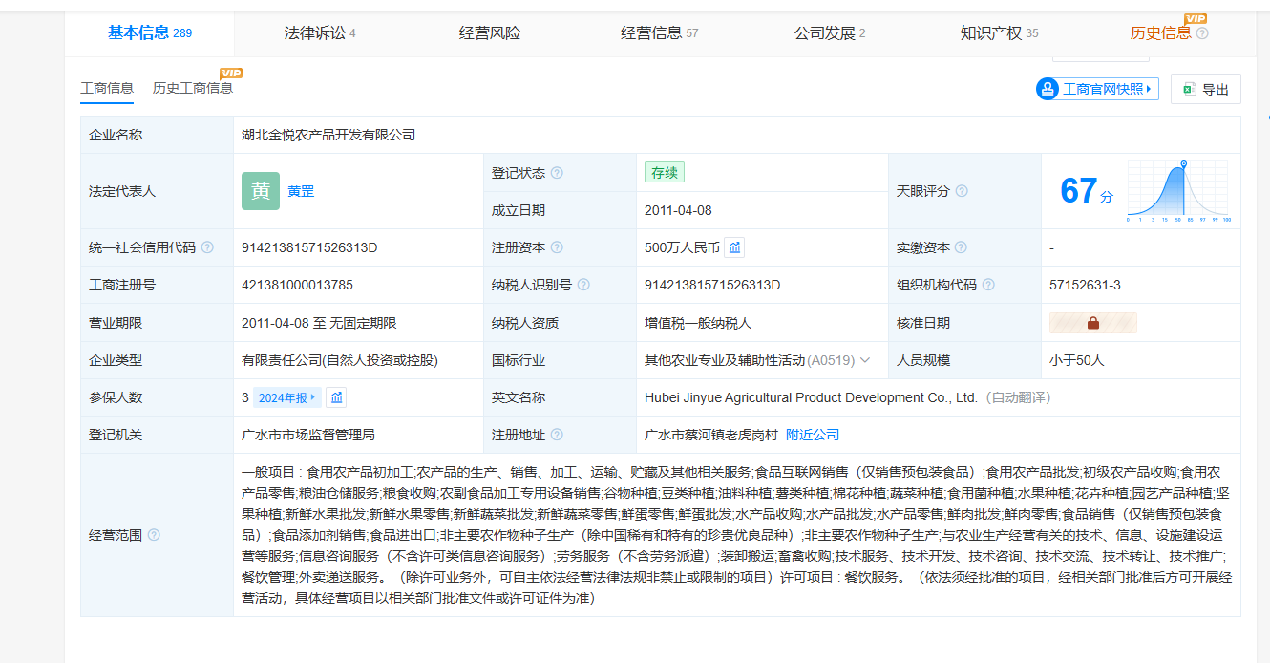Viewport: 1270px width, 663px height.
Task: Expand the 国标行业 industry chevron
Action: [865, 360]
